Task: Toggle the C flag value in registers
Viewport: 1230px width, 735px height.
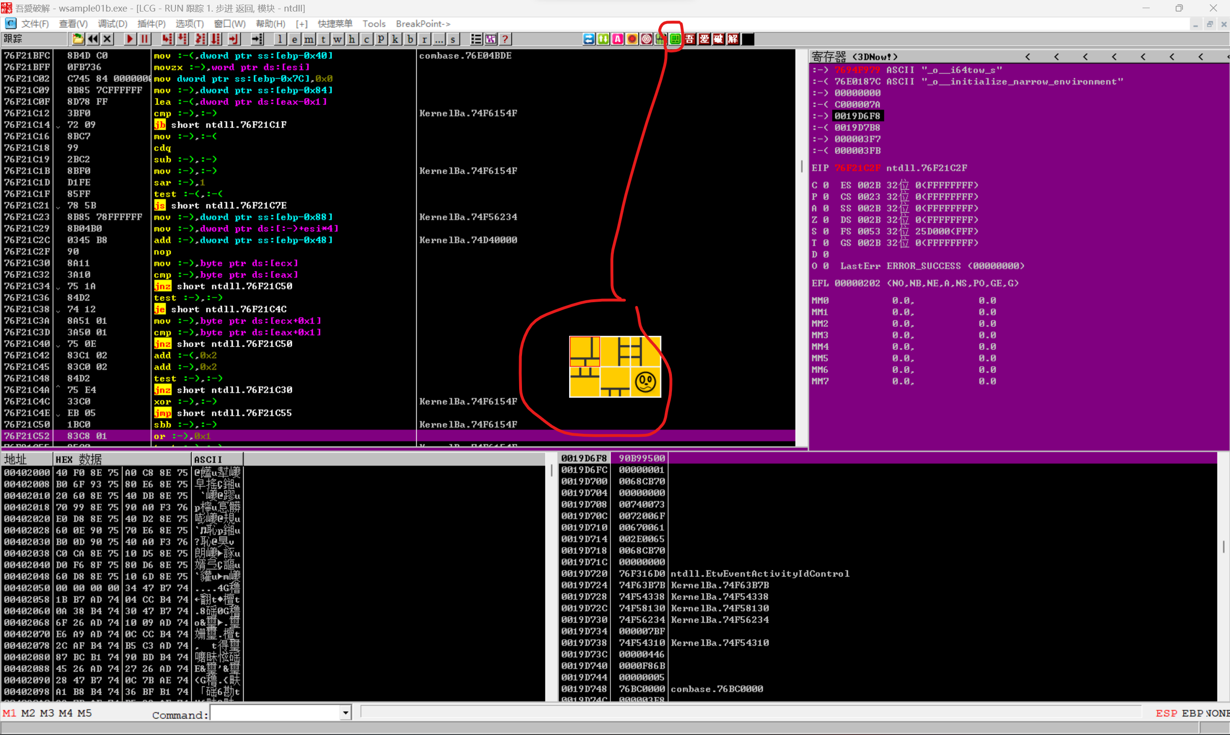Action: [826, 185]
